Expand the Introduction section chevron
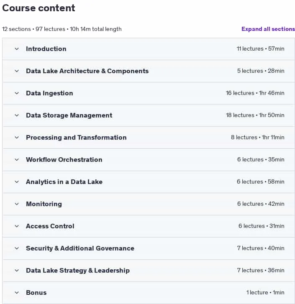 17,49
